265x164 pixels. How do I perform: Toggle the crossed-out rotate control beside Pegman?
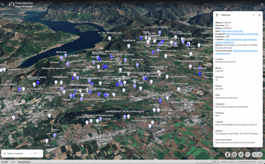coord(234,154)
